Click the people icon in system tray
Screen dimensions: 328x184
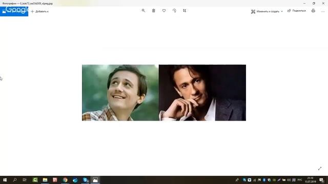point(237,180)
